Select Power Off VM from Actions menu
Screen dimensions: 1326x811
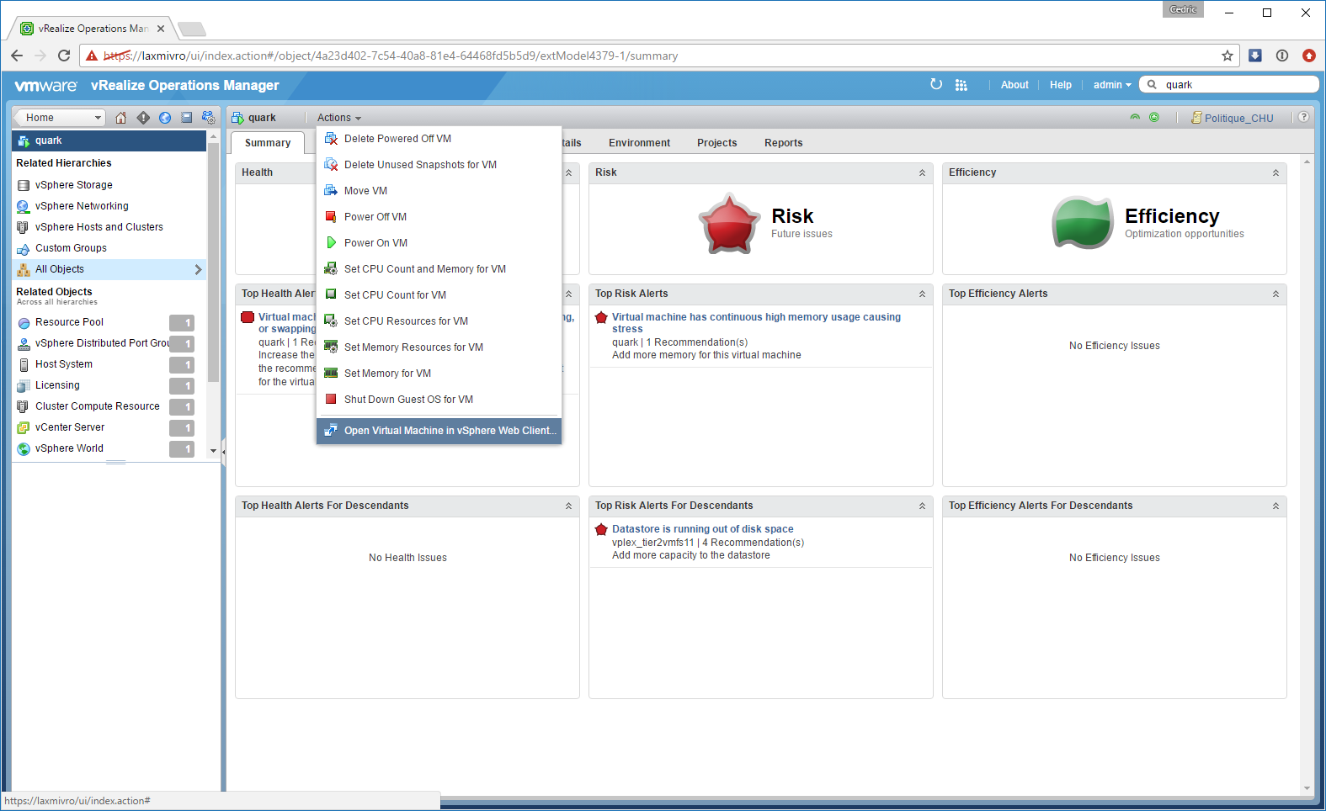point(375,217)
